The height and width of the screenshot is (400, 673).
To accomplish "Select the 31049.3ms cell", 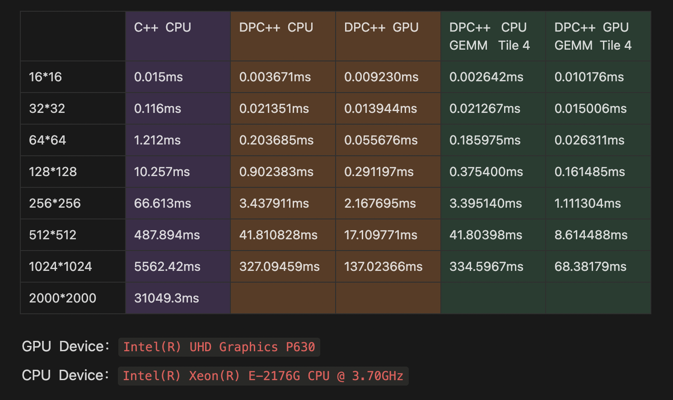I will click(165, 298).
